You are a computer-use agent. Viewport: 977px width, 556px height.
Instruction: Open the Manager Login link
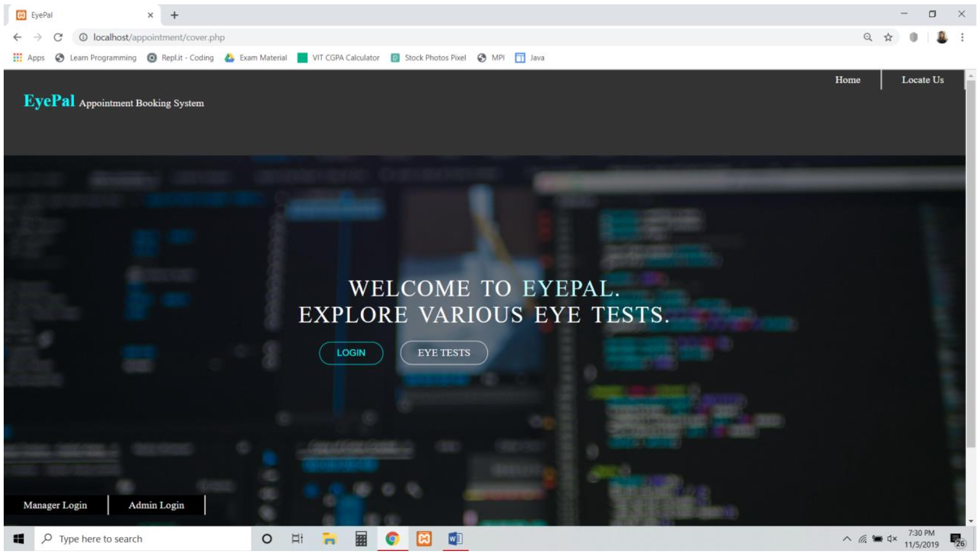pos(56,505)
